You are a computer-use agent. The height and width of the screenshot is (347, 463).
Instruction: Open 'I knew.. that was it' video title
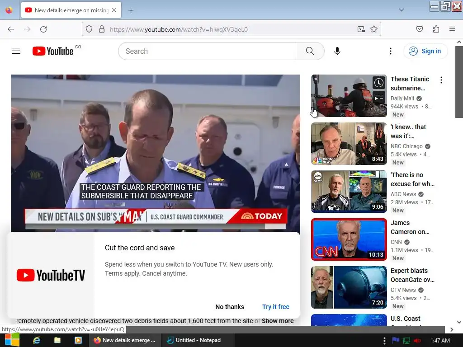tap(408, 131)
